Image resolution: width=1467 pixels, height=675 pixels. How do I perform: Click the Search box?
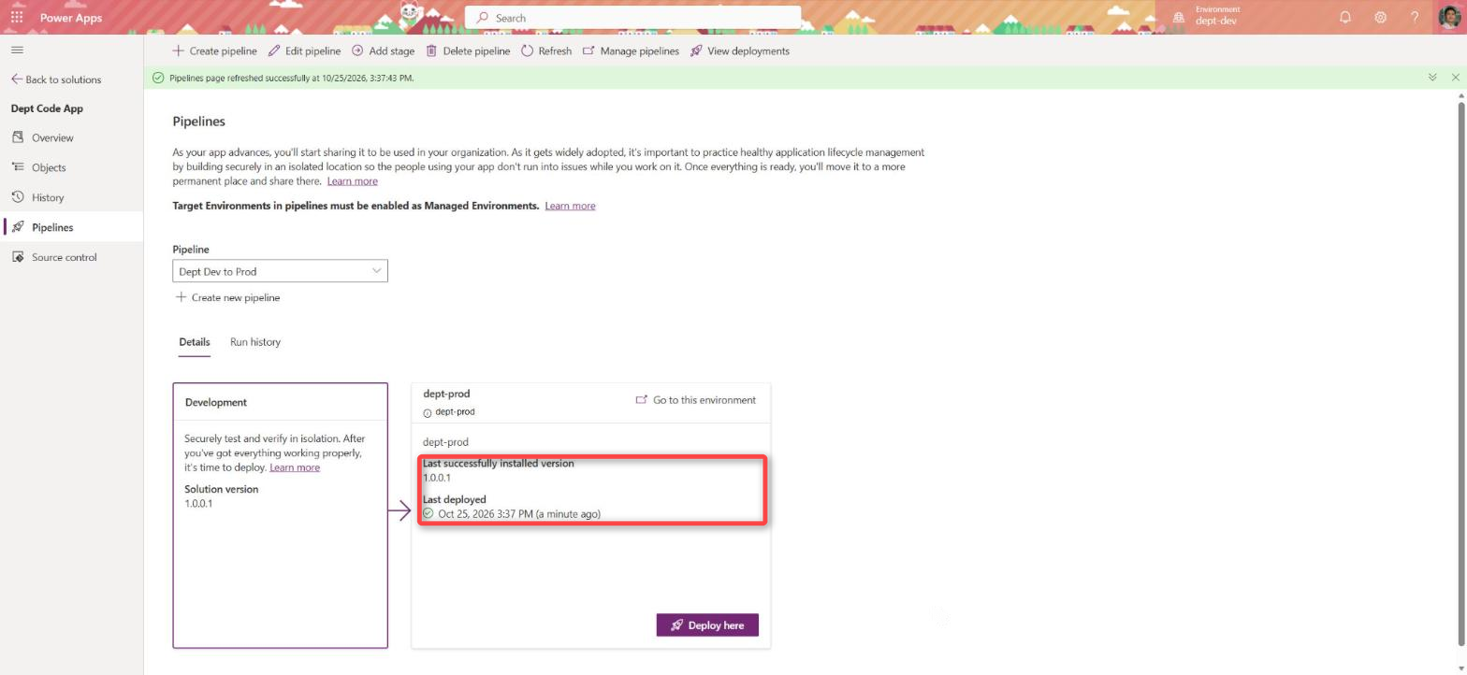(632, 17)
